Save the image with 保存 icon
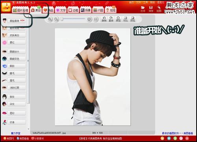 (151, 9)
